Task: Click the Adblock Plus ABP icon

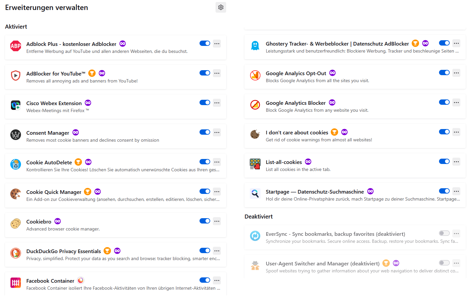Action: pyautogui.click(x=16, y=46)
